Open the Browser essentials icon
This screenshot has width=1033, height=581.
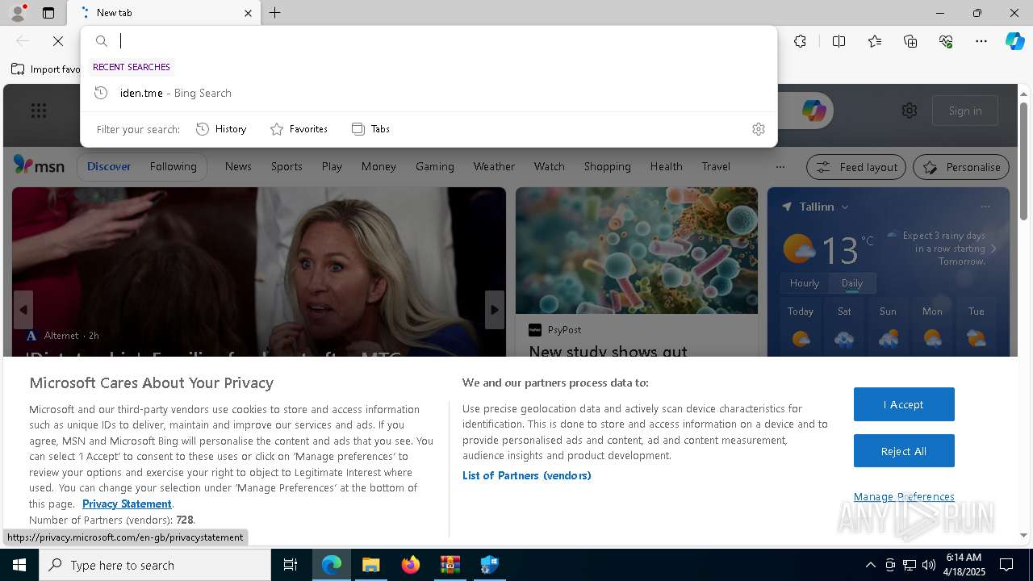point(946,41)
